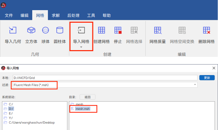The height and width of the screenshot is (130, 218).
Task: Click the 创建网格 create mesh icon
Action: 102,30
